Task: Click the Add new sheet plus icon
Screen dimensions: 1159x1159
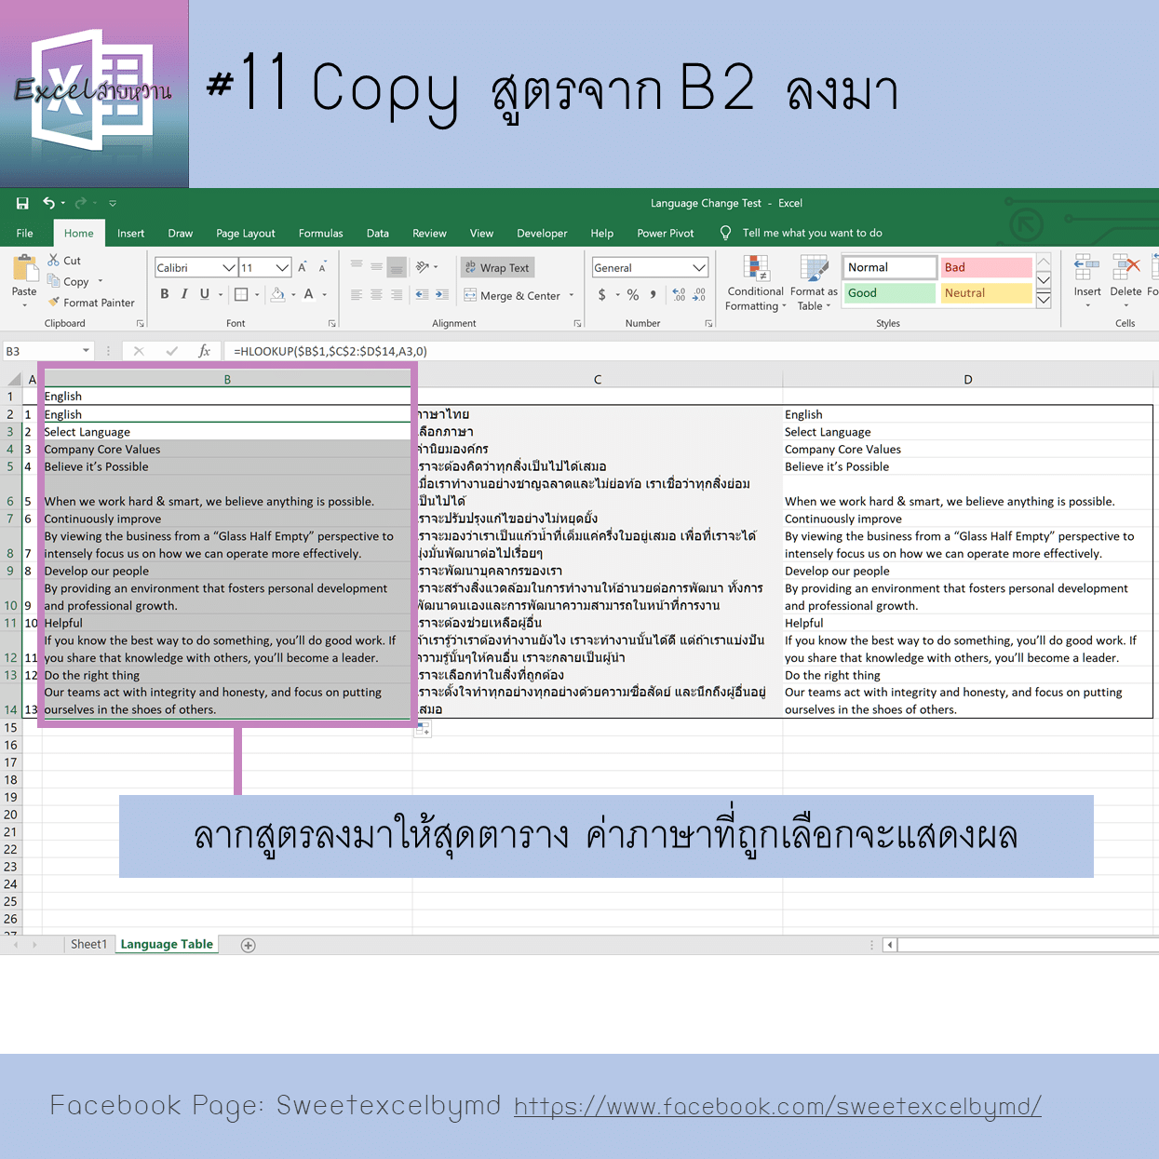Action: (x=249, y=945)
